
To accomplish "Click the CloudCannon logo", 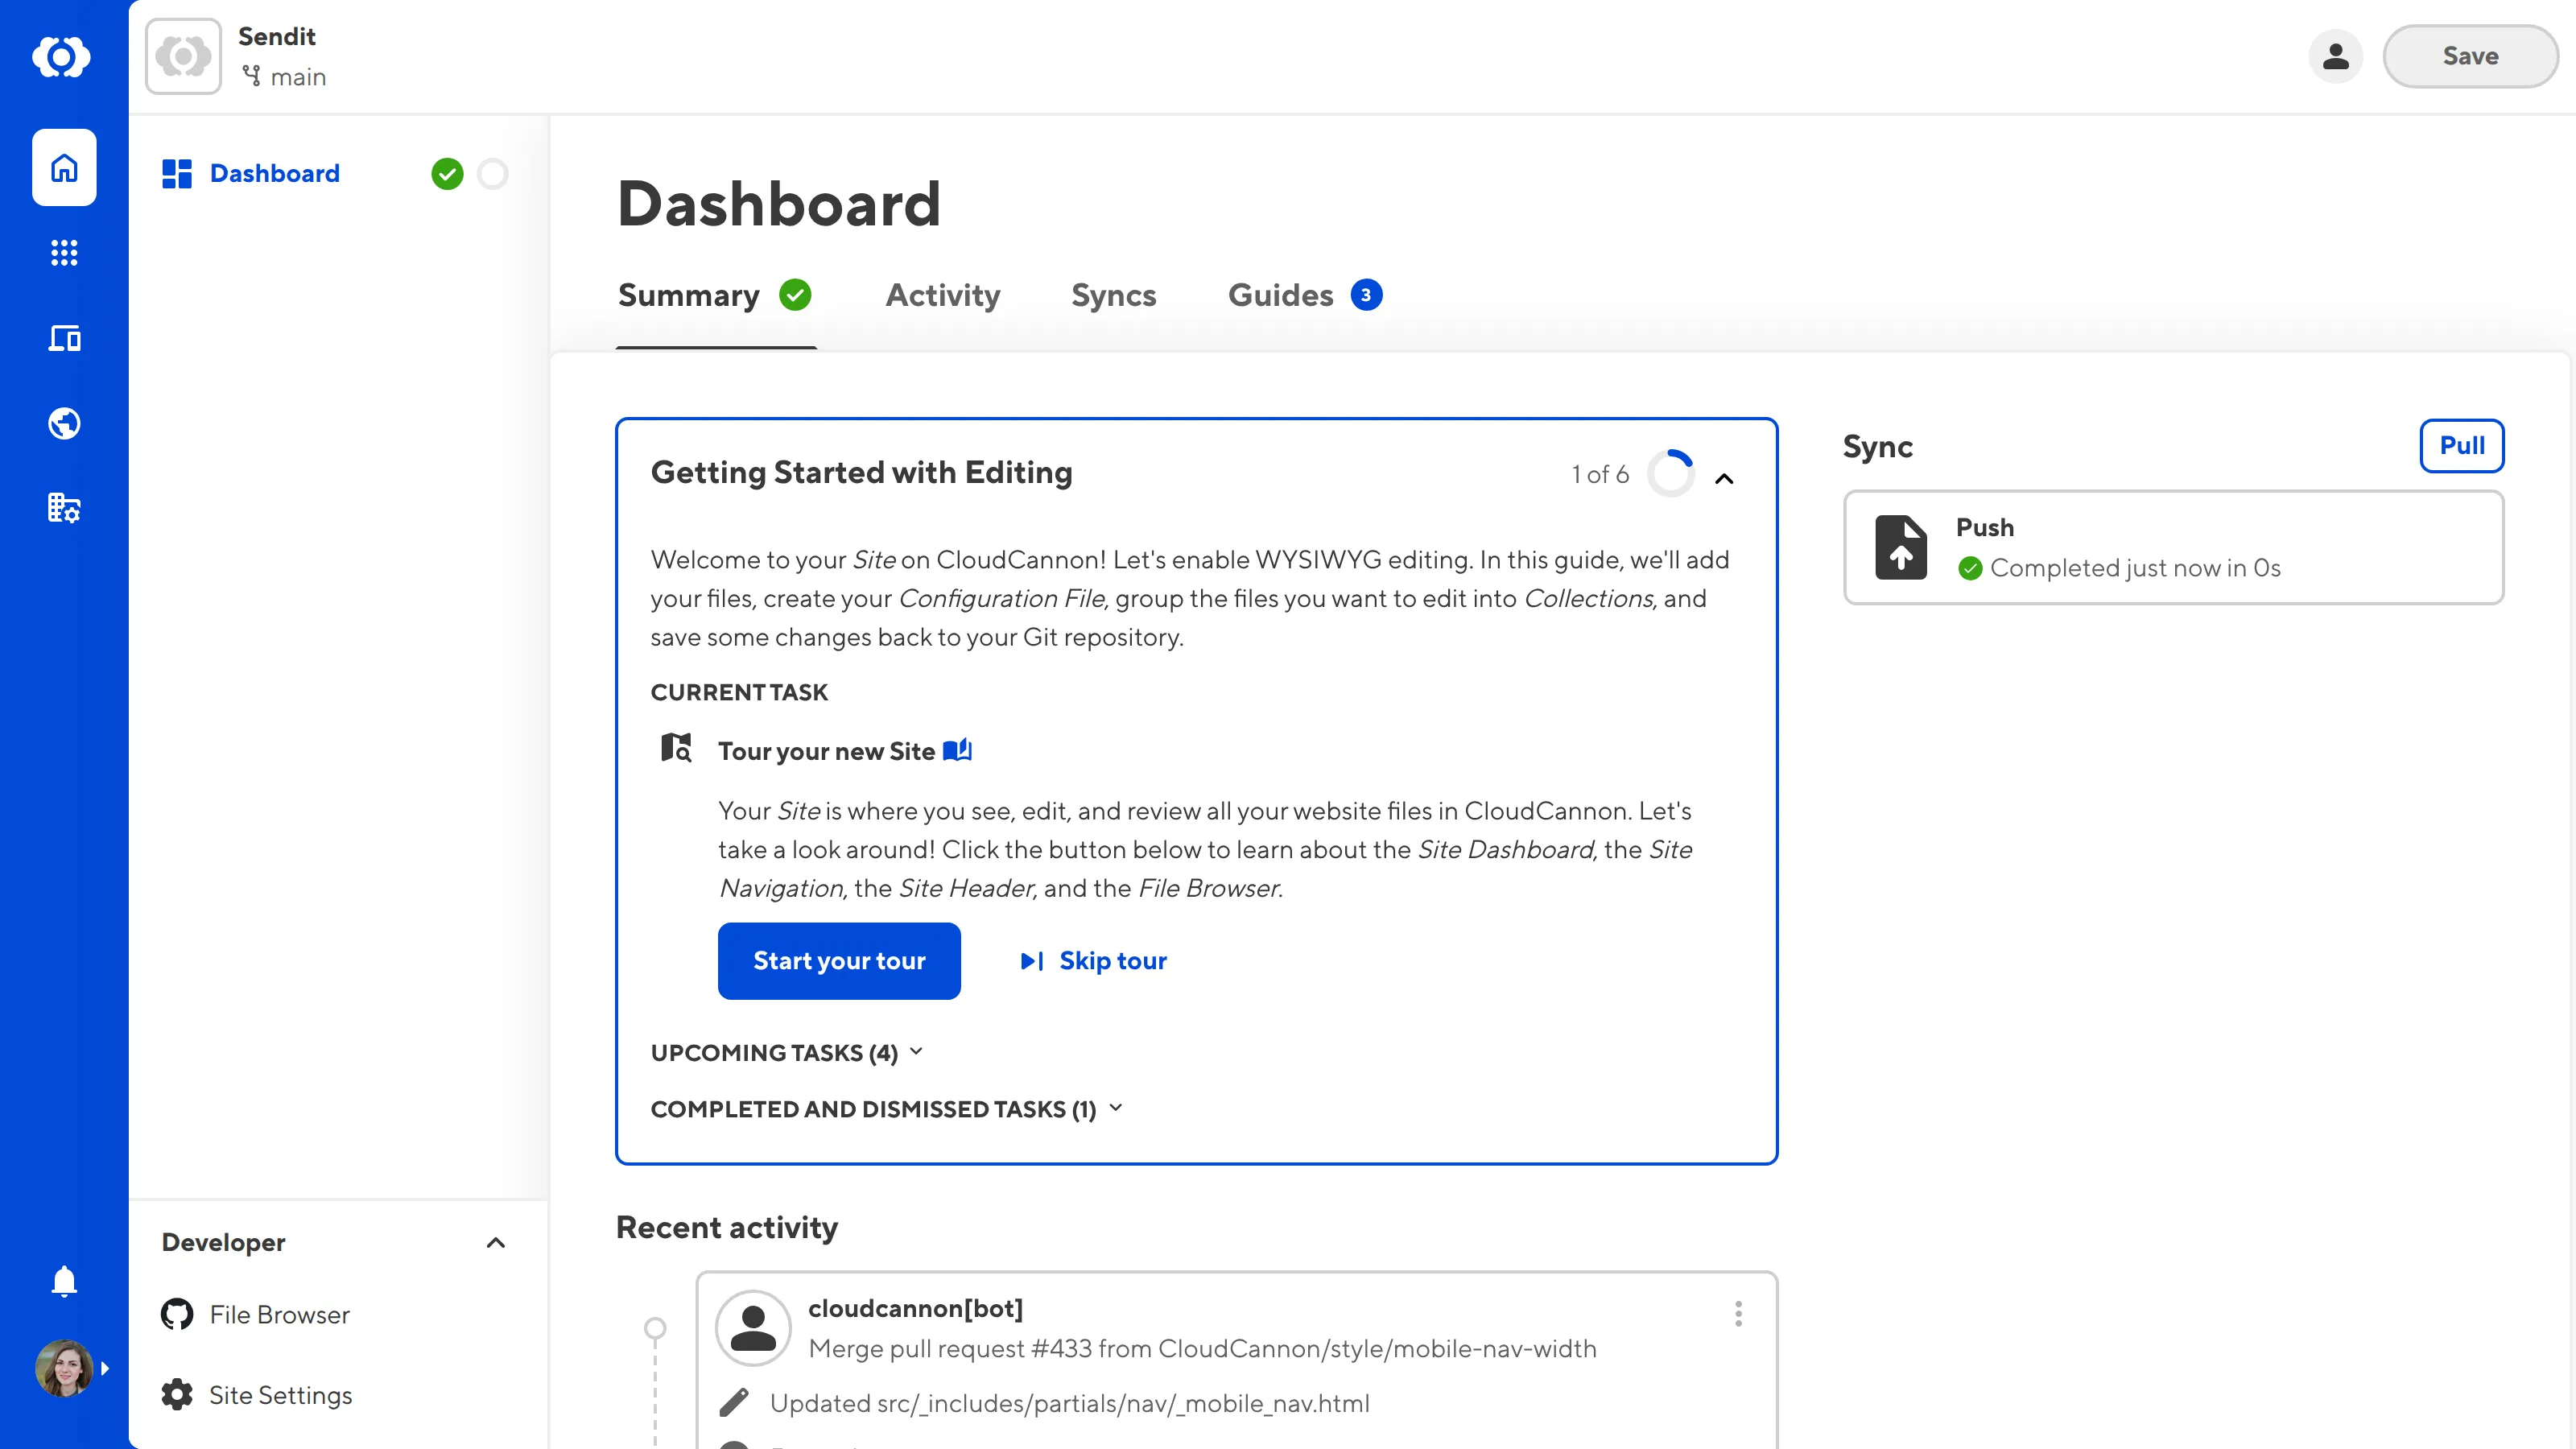I will [63, 57].
